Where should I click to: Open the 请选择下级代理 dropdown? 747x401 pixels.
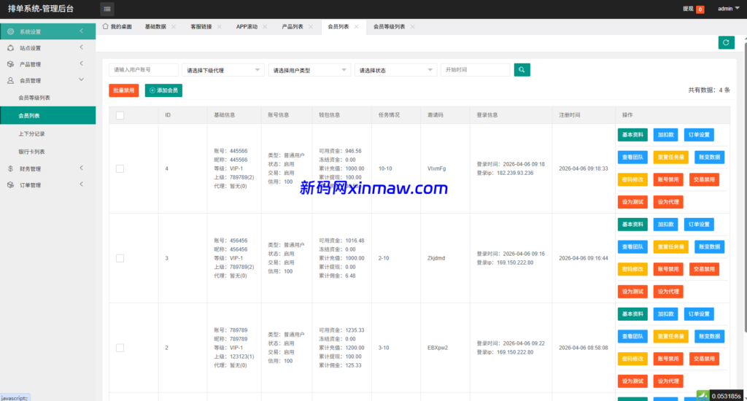point(223,70)
